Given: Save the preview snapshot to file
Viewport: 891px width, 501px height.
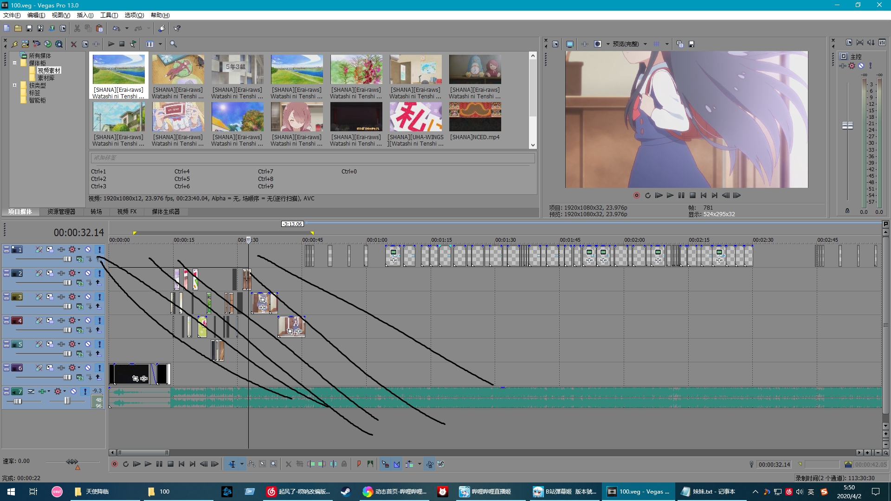Looking at the screenshot, I should tap(691, 44).
